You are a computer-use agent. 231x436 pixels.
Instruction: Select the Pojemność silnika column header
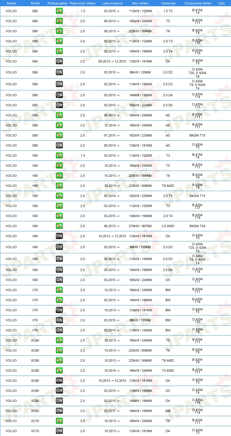[82, 3]
